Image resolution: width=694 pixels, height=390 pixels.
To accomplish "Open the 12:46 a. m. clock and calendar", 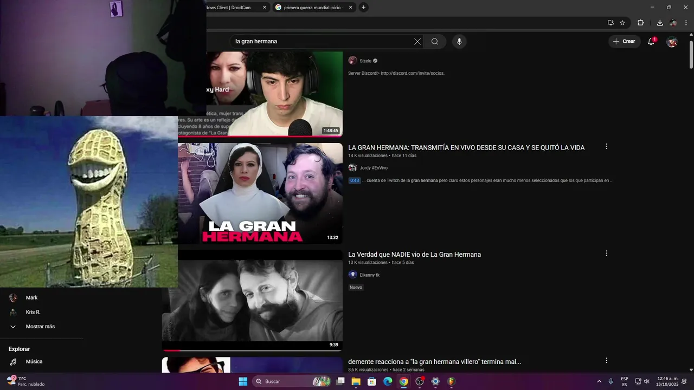I will click(667, 381).
